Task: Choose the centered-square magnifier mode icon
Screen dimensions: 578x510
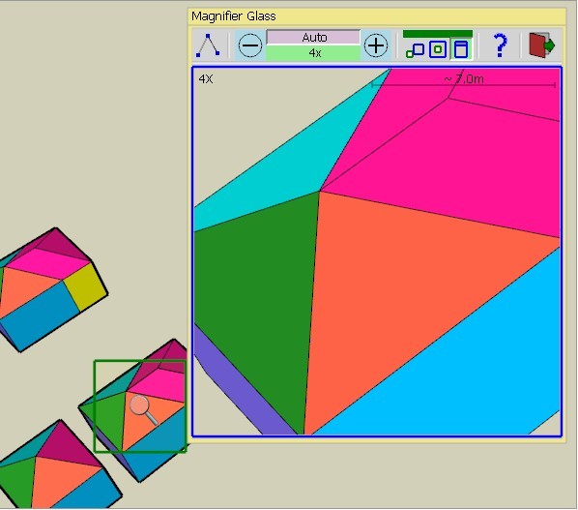Action: point(438,49)
